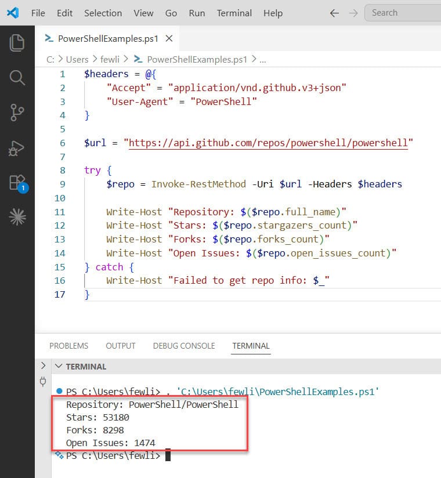The image size is (441, 478).
Task: Collapse the TERMINAL section chevron
Action: [59, 366]
